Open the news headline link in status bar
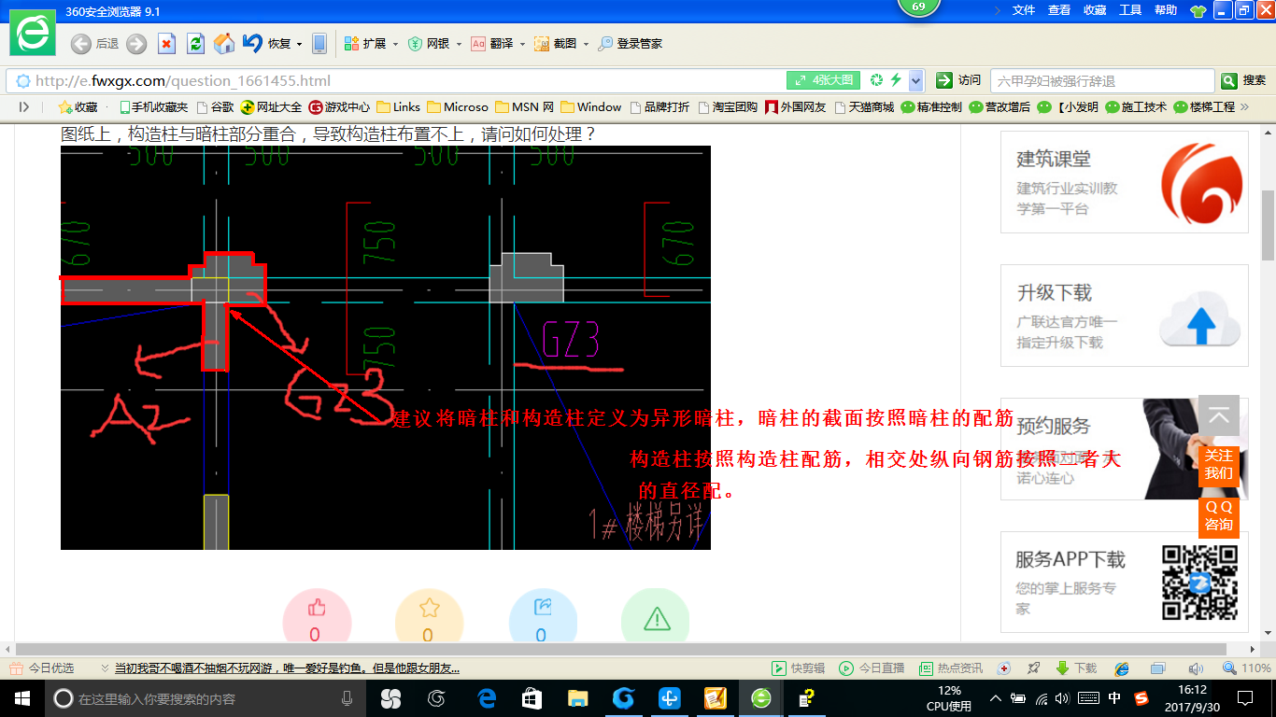 point(287,668)
